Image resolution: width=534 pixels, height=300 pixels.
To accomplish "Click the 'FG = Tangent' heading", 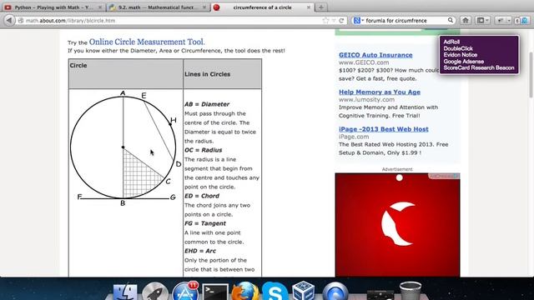I will [x=205, y=223].
